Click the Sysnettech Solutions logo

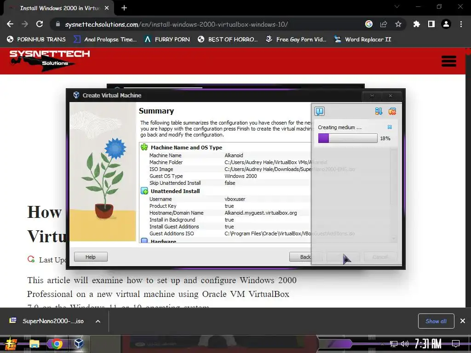[50, 61]
